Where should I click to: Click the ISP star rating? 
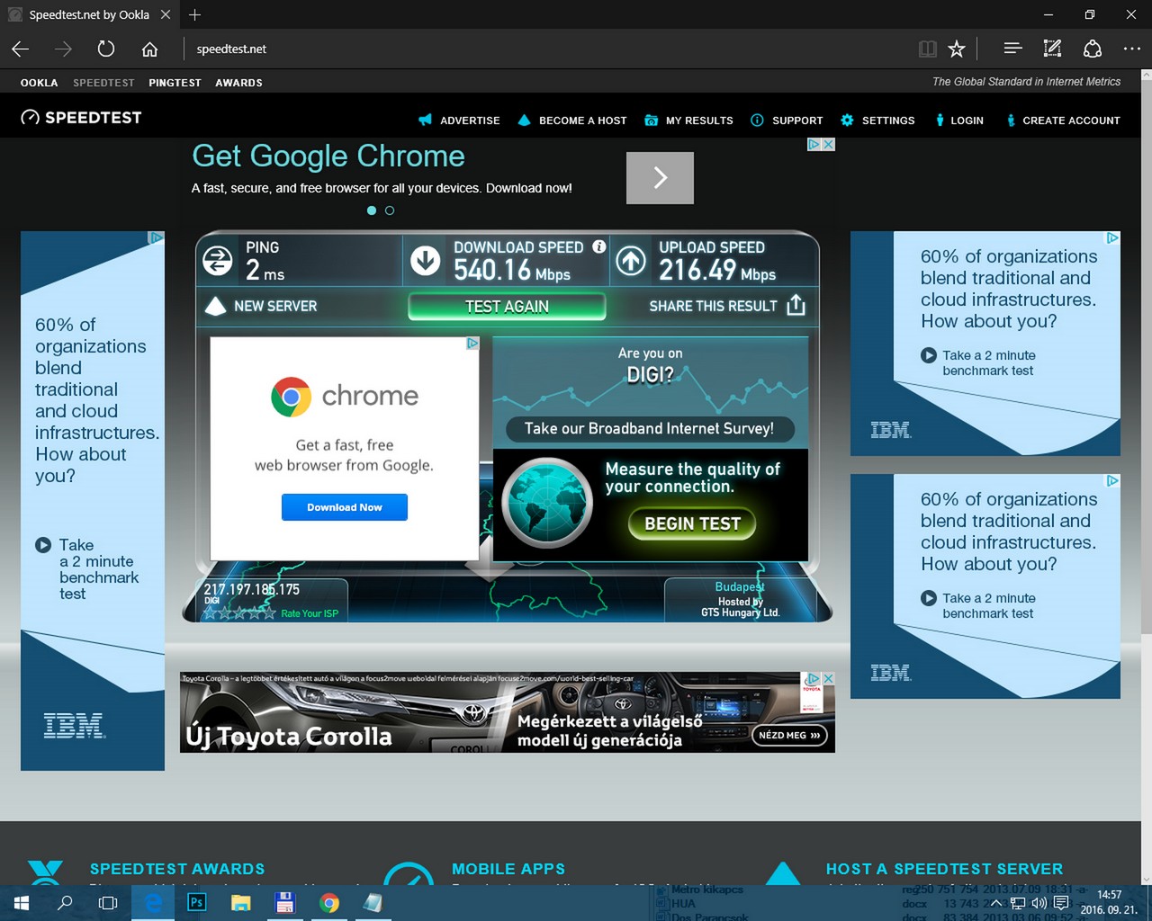click(x=239, y=613)
